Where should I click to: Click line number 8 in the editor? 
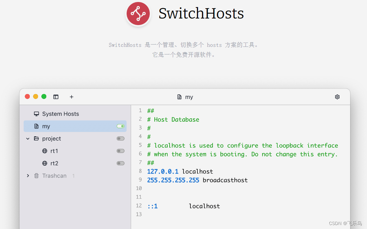coord(140,171)
